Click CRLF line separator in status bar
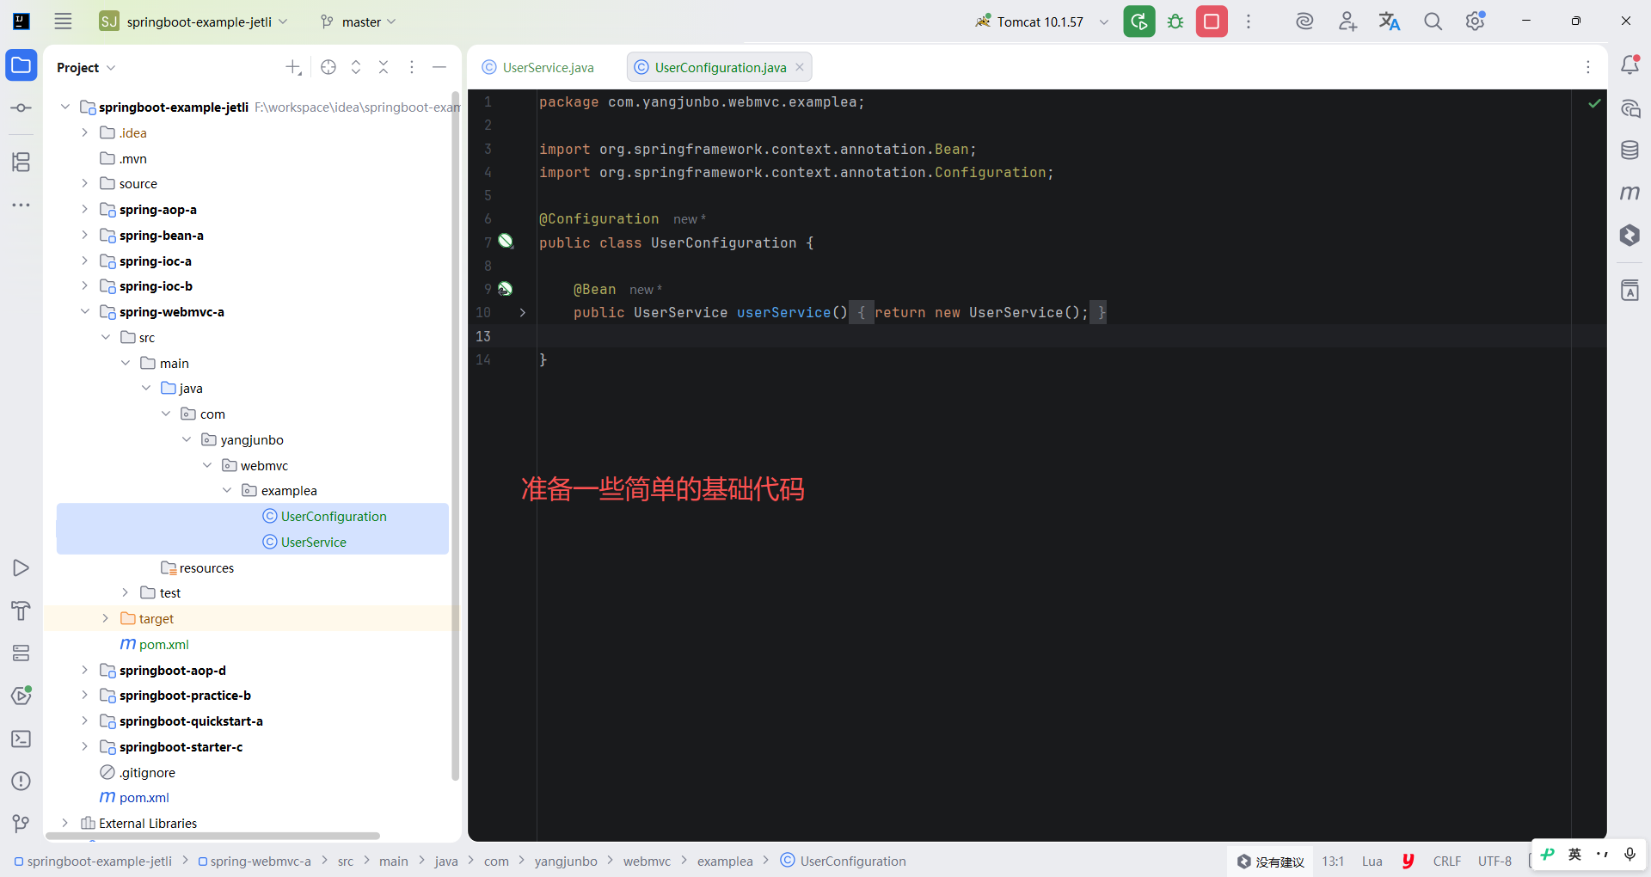 click(1446, 861)
